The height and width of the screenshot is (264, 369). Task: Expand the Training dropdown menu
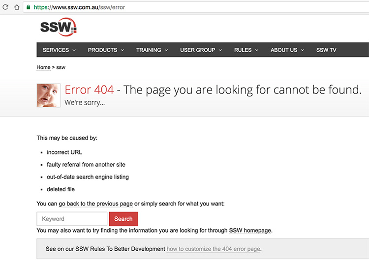coord(152,50)
